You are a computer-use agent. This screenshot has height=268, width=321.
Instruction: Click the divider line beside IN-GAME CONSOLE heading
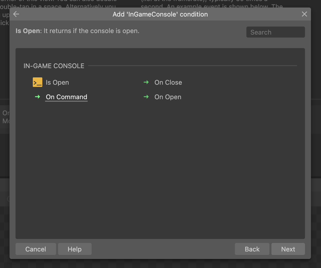click(x=193, y=66)
